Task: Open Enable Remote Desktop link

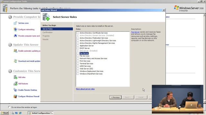Action: point(28,90)
